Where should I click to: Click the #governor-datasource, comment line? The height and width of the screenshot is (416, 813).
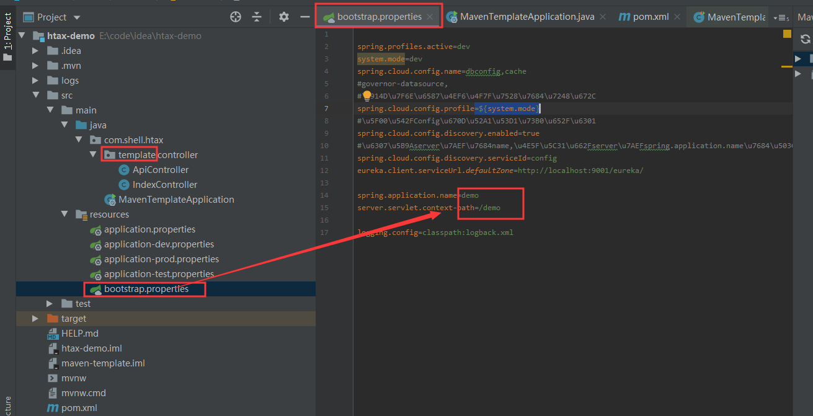coord(402,84)
